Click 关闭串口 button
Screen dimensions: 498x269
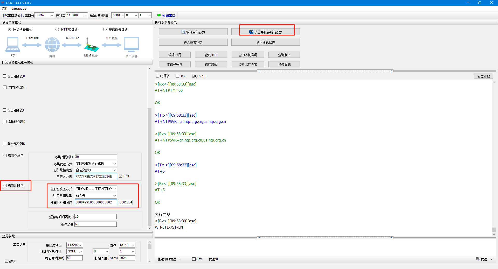166,16
